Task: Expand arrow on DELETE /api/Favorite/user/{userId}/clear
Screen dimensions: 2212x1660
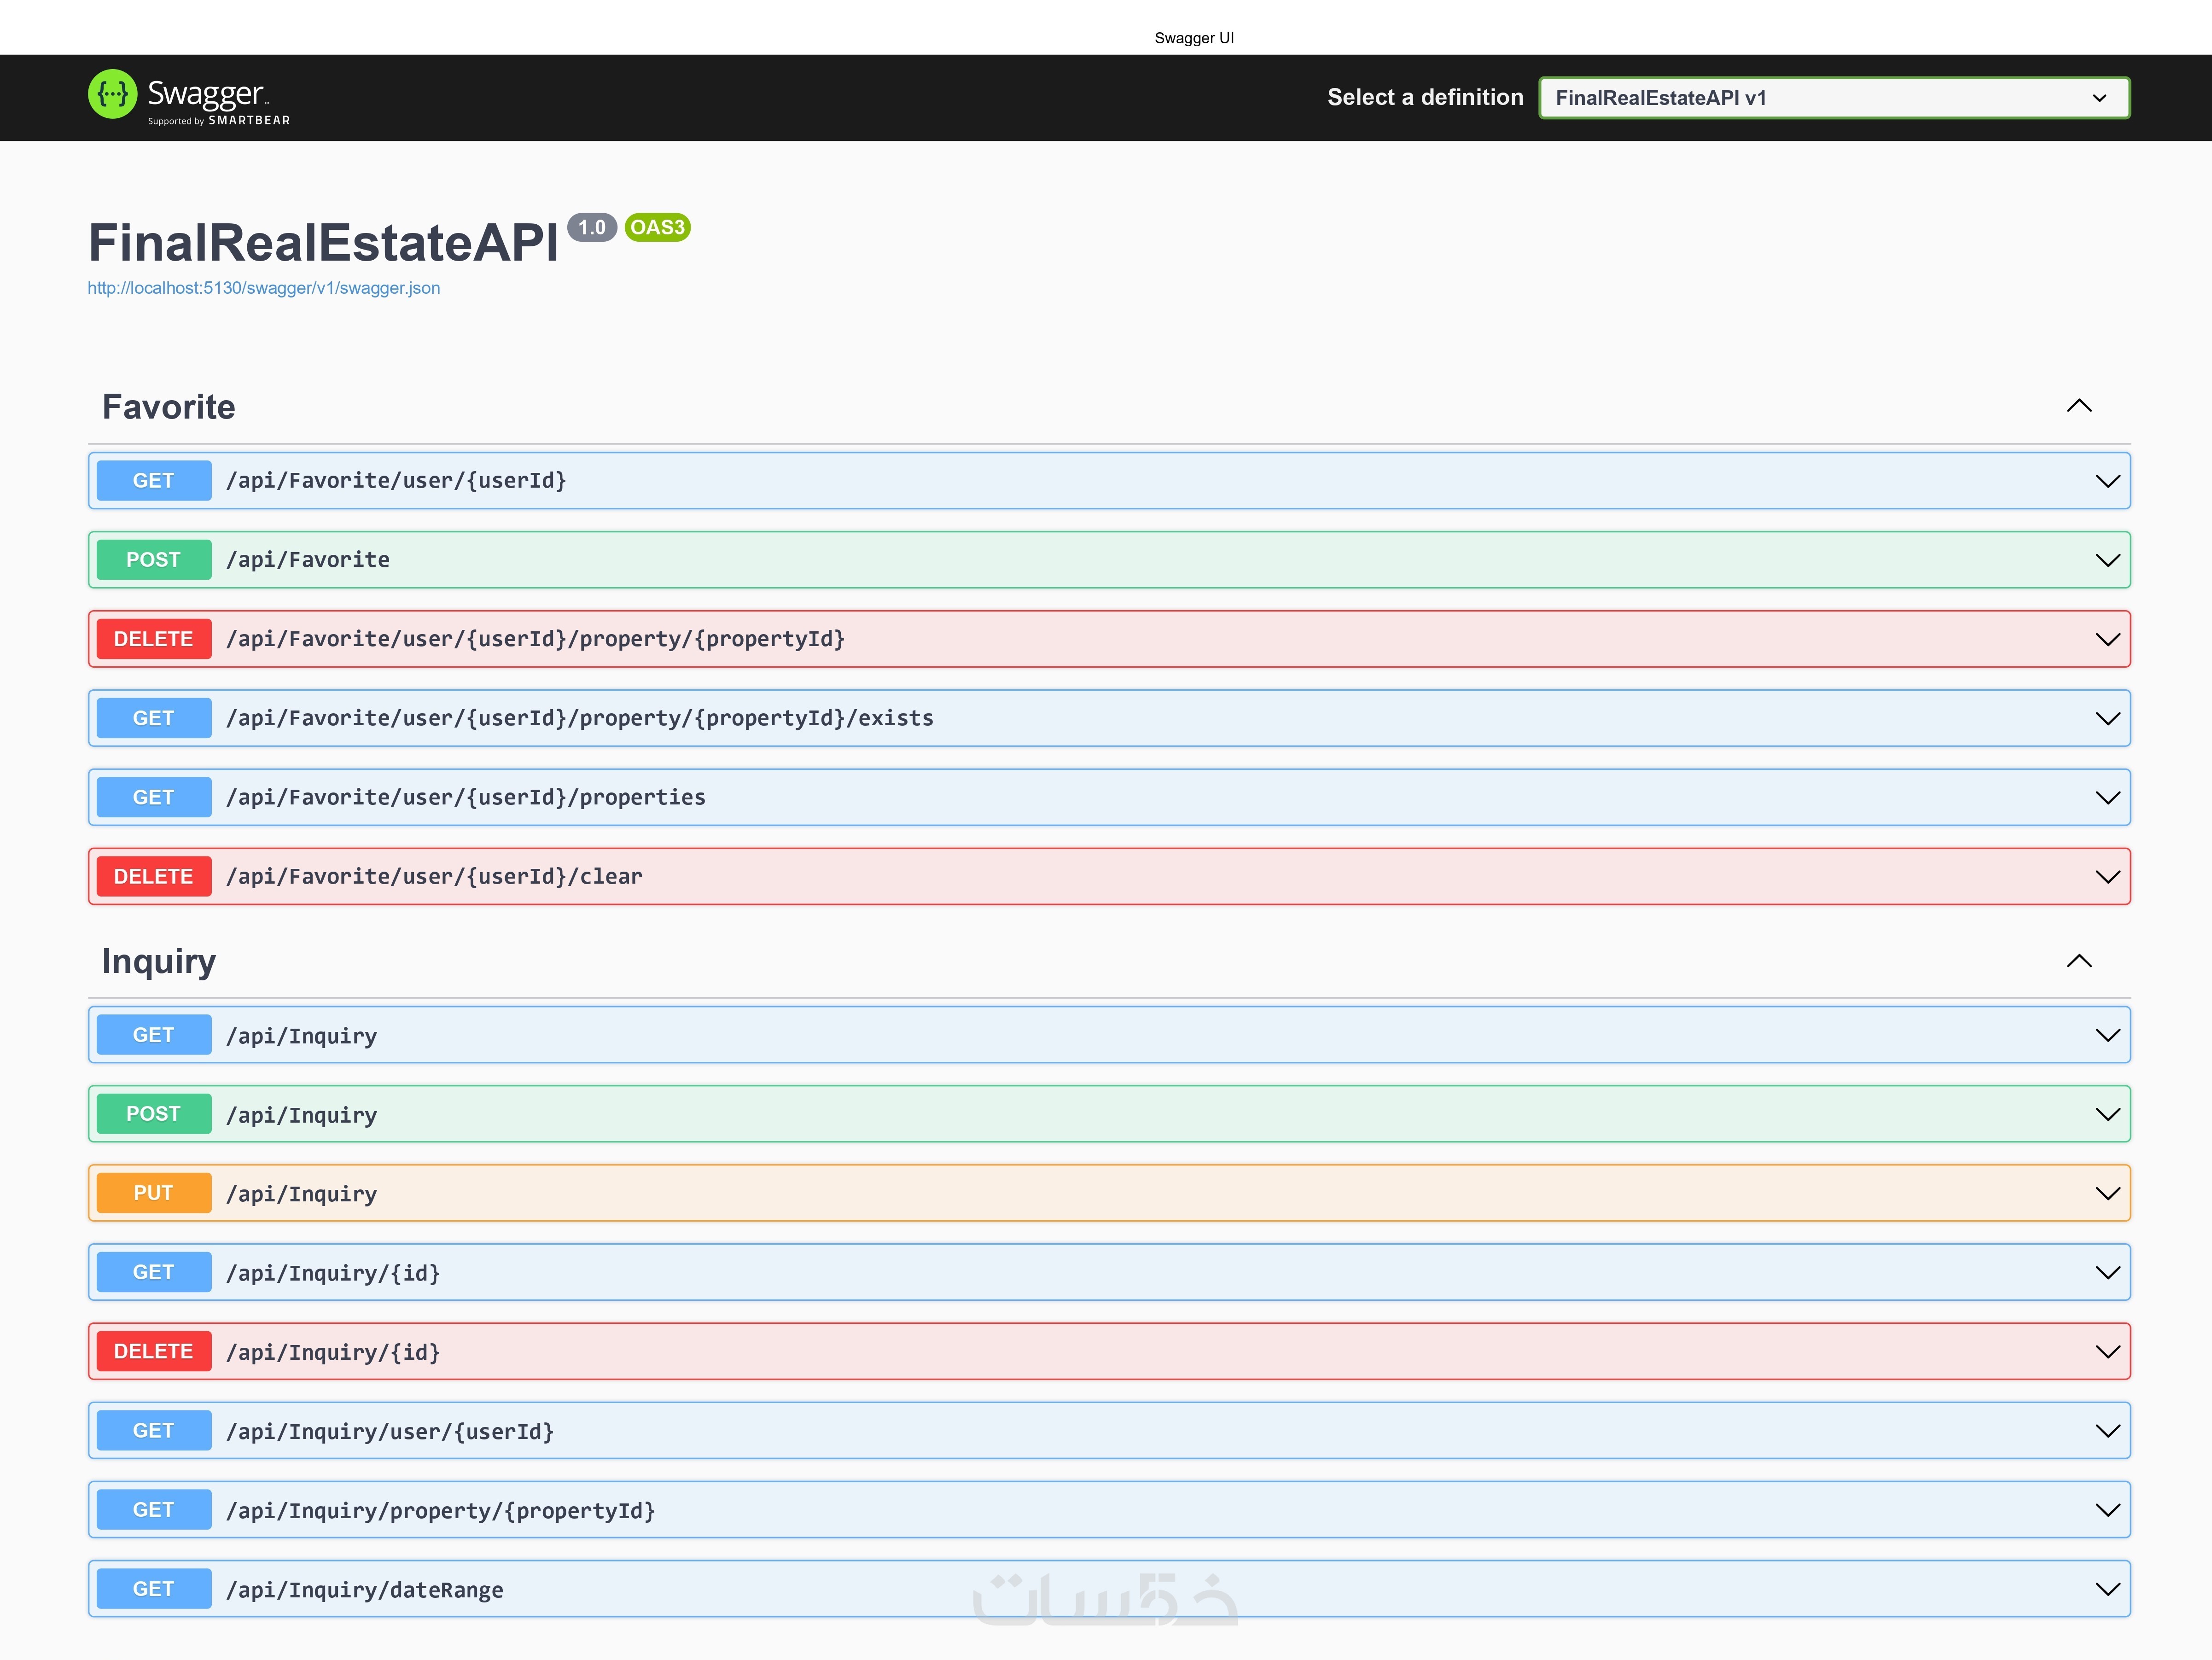Action: pos(2107,877)
